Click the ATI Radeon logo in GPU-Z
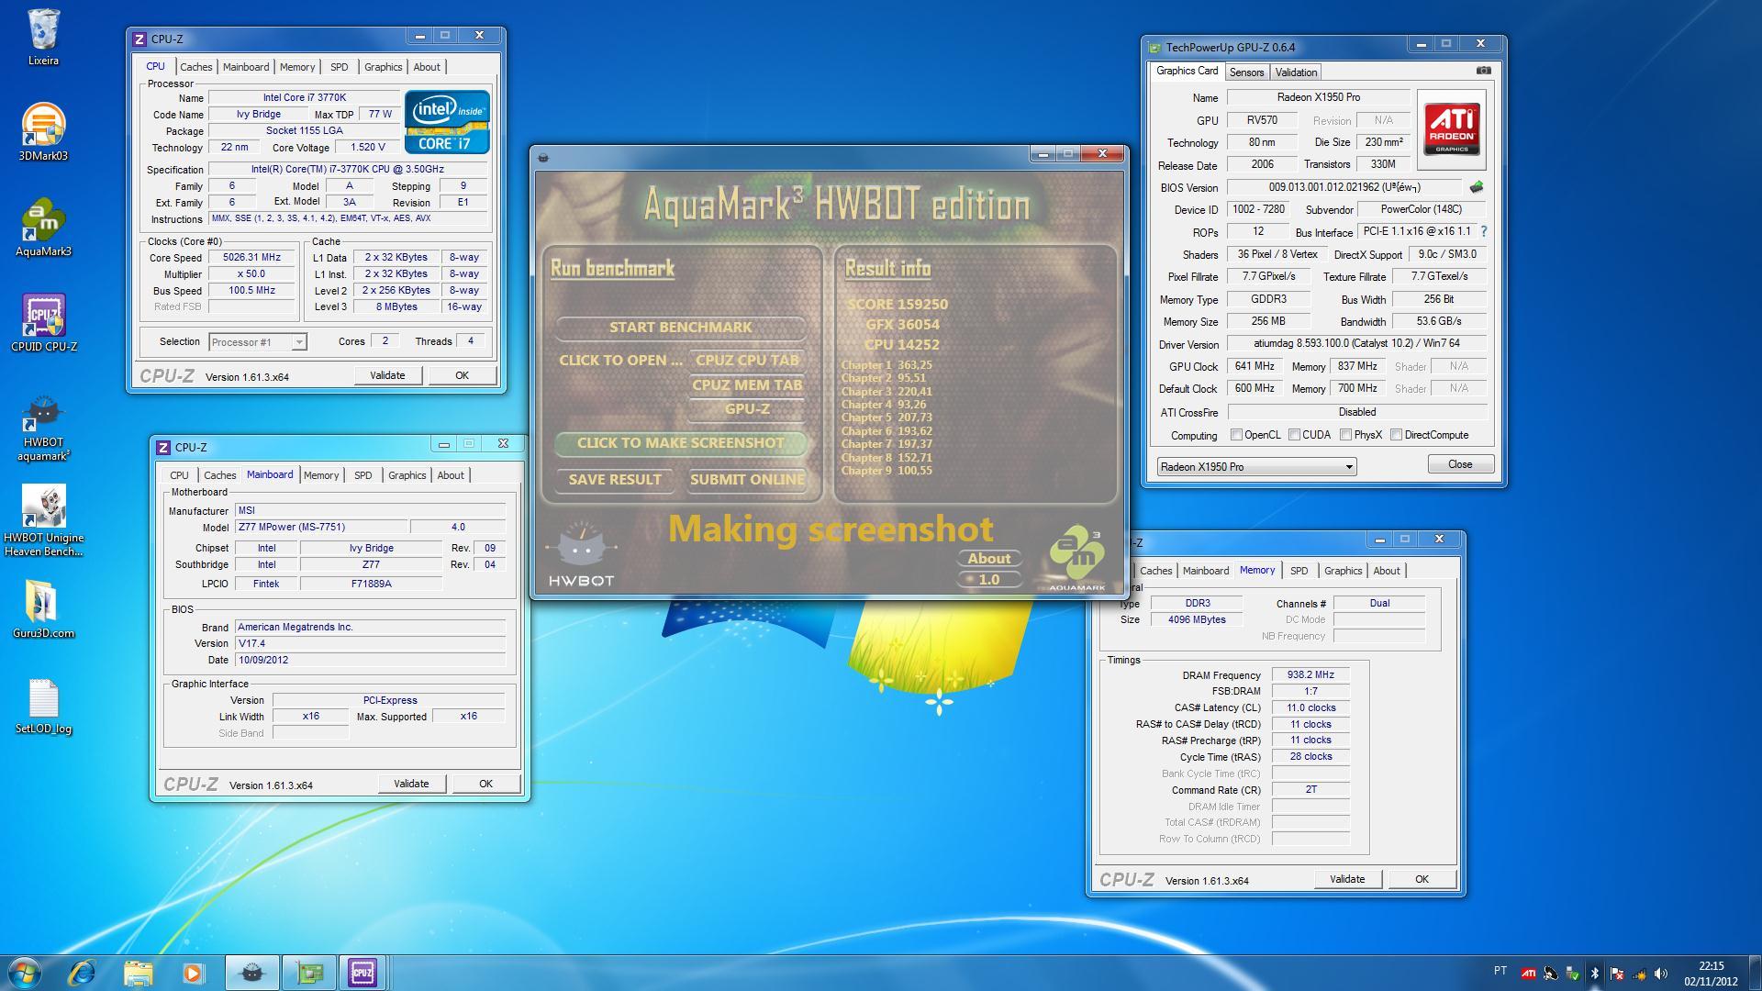This screenshot has height=991, width=1762. click(1452, 129)
